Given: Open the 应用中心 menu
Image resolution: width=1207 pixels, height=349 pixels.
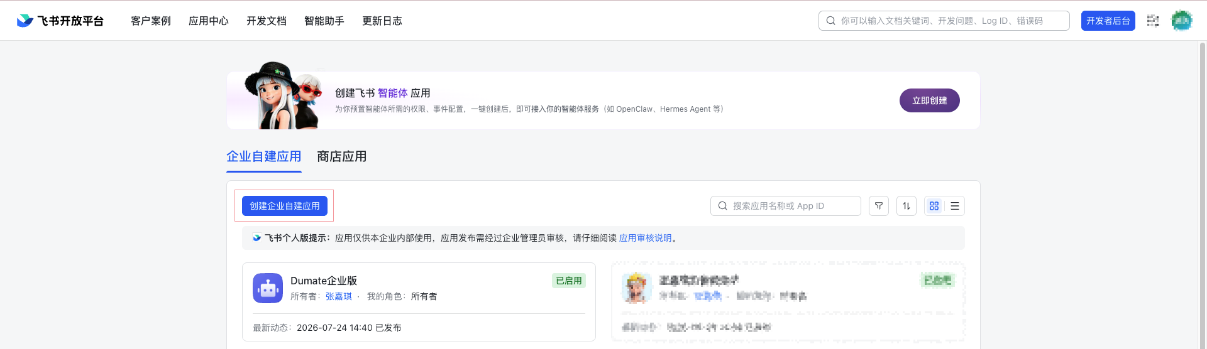Looking at the screenshot, I should (x=209, y=21).
